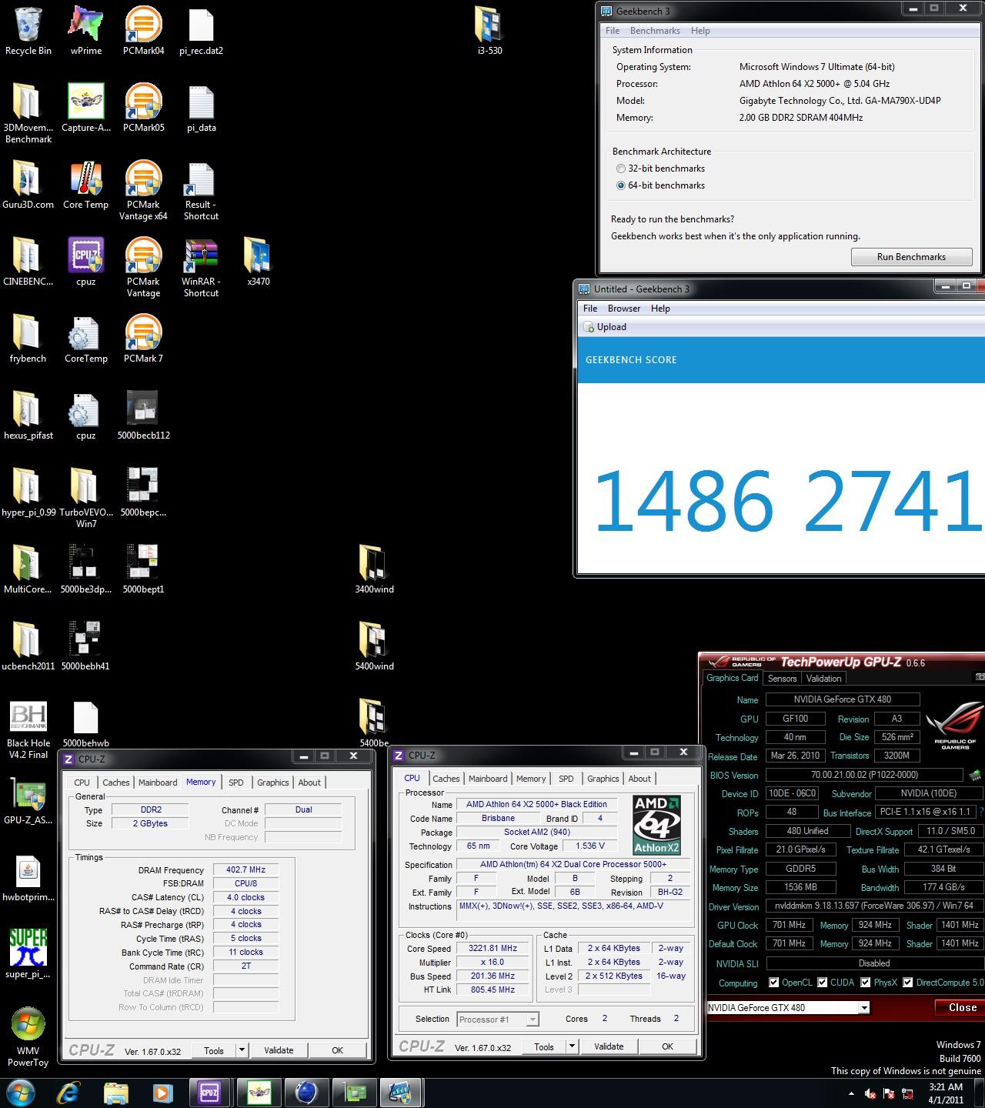Viewport: 985px width, 1108px height.
Task: Switch to Validation tab in GPU-Z
Action: click(x=823, y=679)
